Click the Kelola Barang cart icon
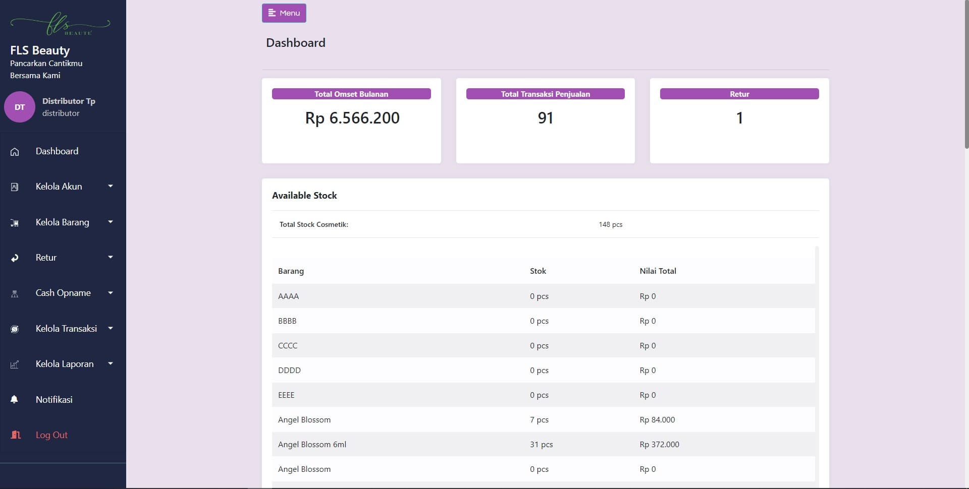Viewport: 969px width, 489px height. coord(15,223)
